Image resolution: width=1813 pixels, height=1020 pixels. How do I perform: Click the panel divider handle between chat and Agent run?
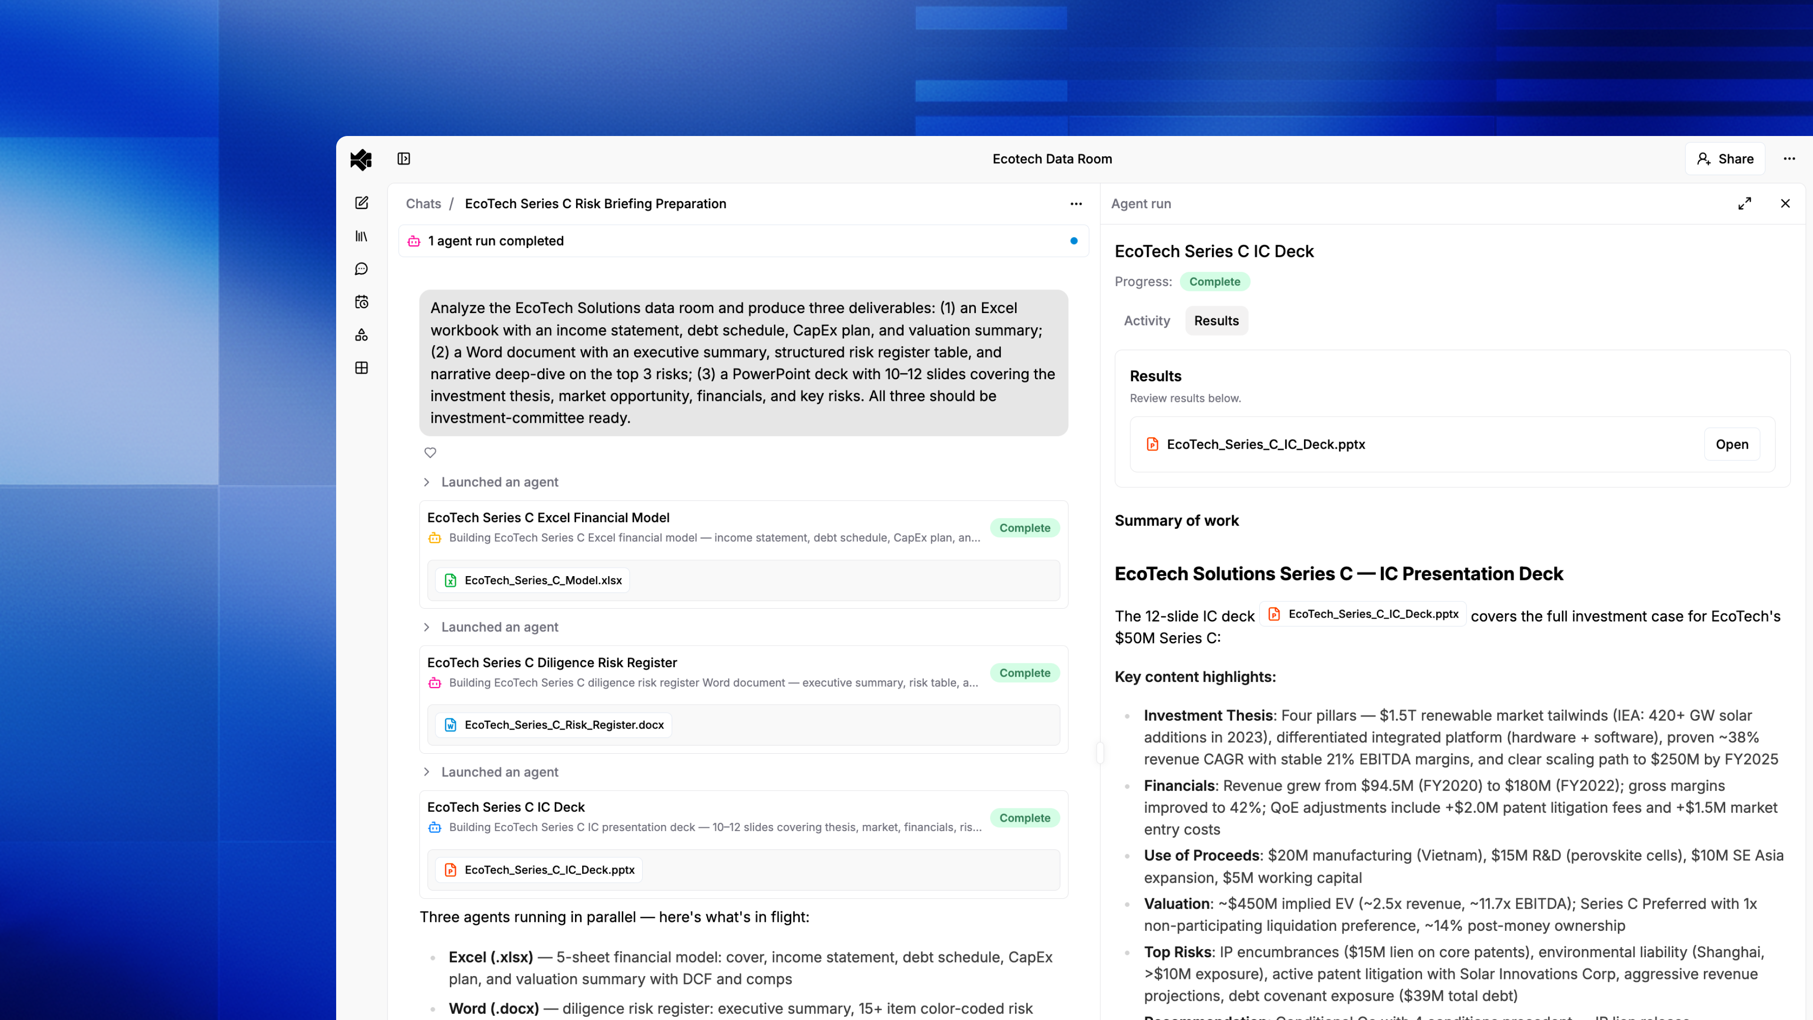(x=1100, y=753)
